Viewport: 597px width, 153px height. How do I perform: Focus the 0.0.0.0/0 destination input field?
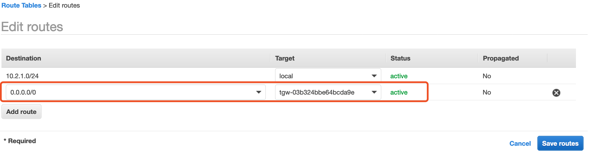coord(136,92)
